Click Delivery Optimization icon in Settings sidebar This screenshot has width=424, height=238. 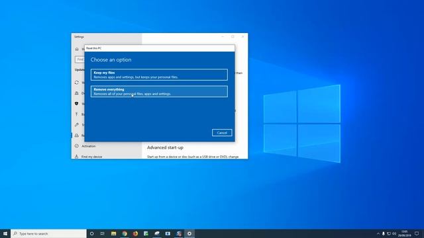pos(77,93)
